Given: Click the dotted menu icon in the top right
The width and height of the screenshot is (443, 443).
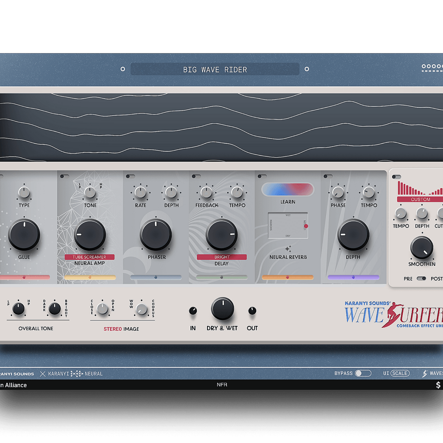Looking at the screenshot, I should 432,68.
